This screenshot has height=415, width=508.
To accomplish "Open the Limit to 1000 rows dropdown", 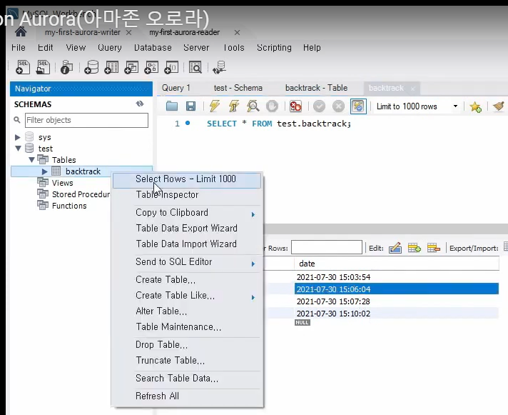I will [x=455, y=106].
